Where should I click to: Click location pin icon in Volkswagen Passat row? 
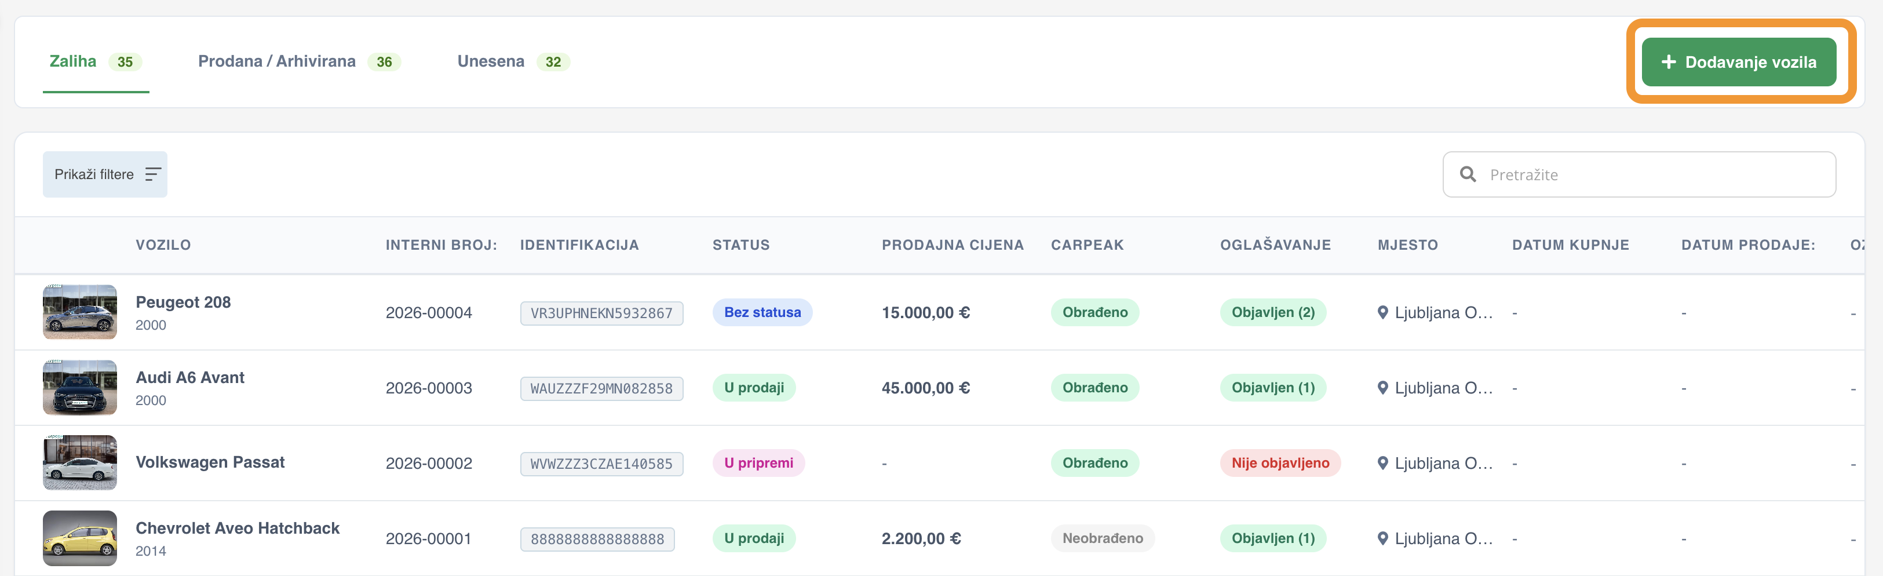tap(1382, 462)
